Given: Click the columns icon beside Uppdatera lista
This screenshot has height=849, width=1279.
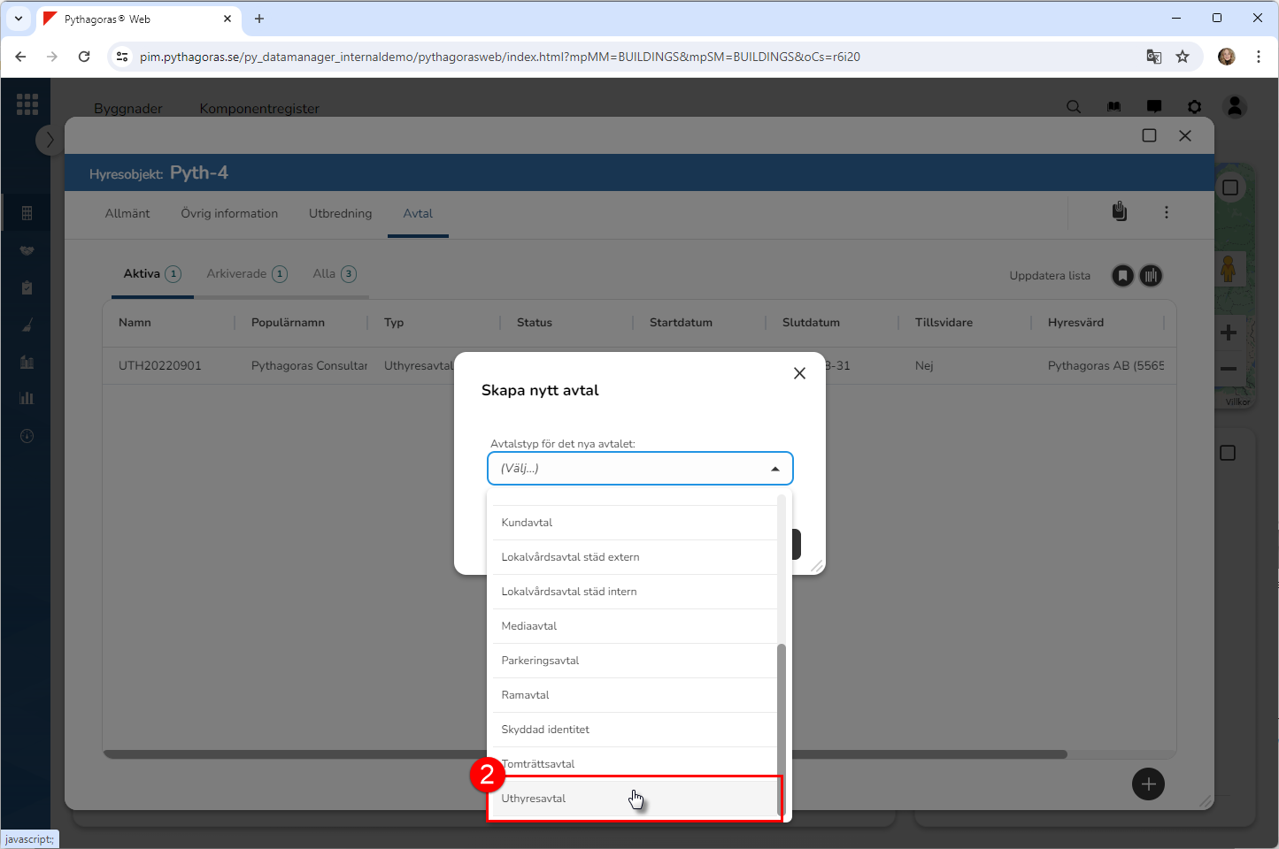Looking at the screenshot, I should click(x=1151, y=276).
